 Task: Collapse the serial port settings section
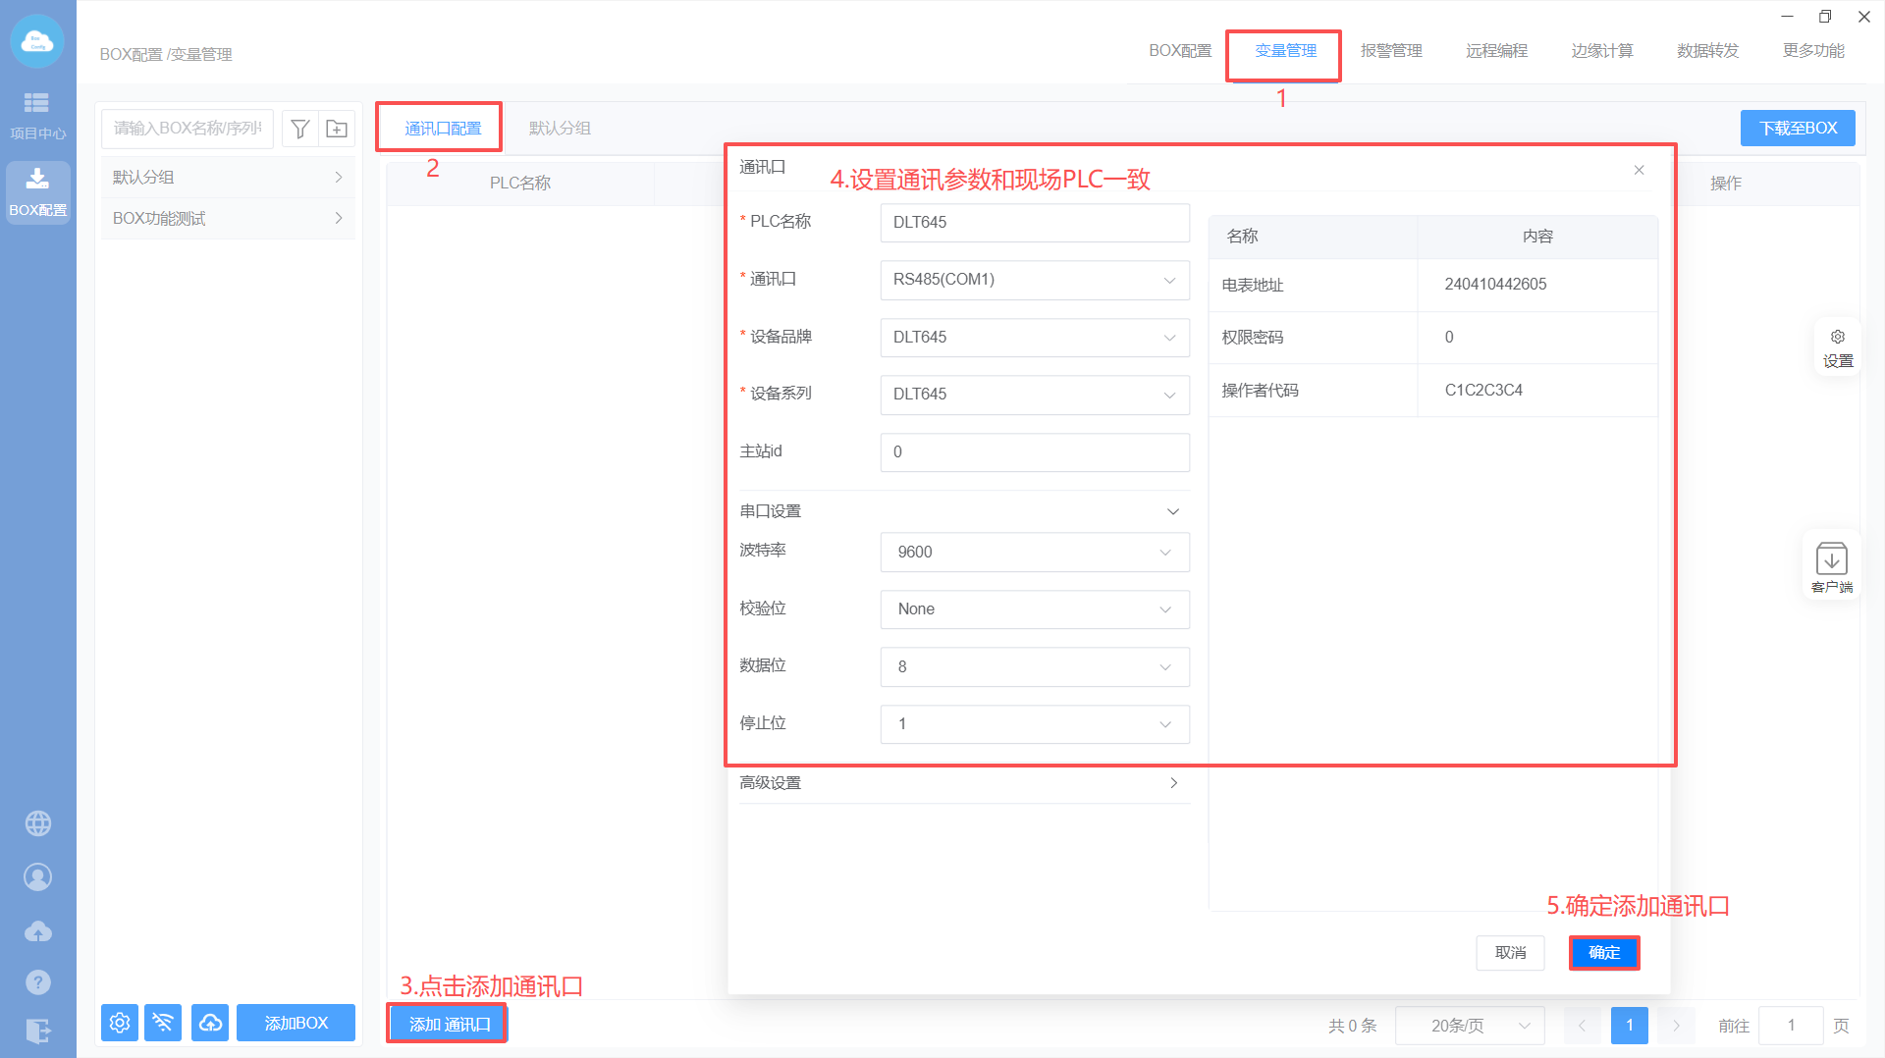[1172, 511]
